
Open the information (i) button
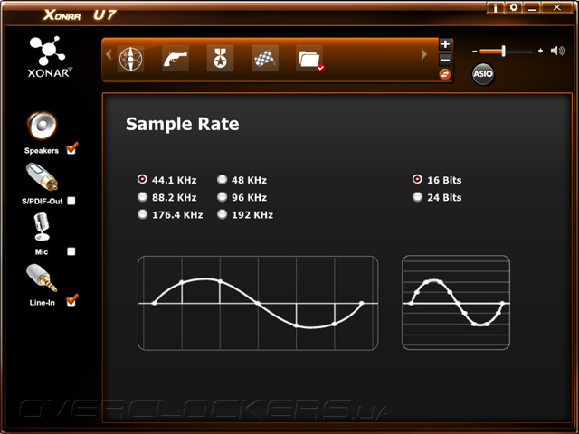pos(495,8)
